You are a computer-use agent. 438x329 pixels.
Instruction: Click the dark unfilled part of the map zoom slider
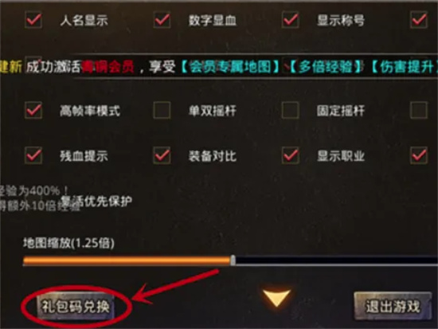tap(337, 260)
